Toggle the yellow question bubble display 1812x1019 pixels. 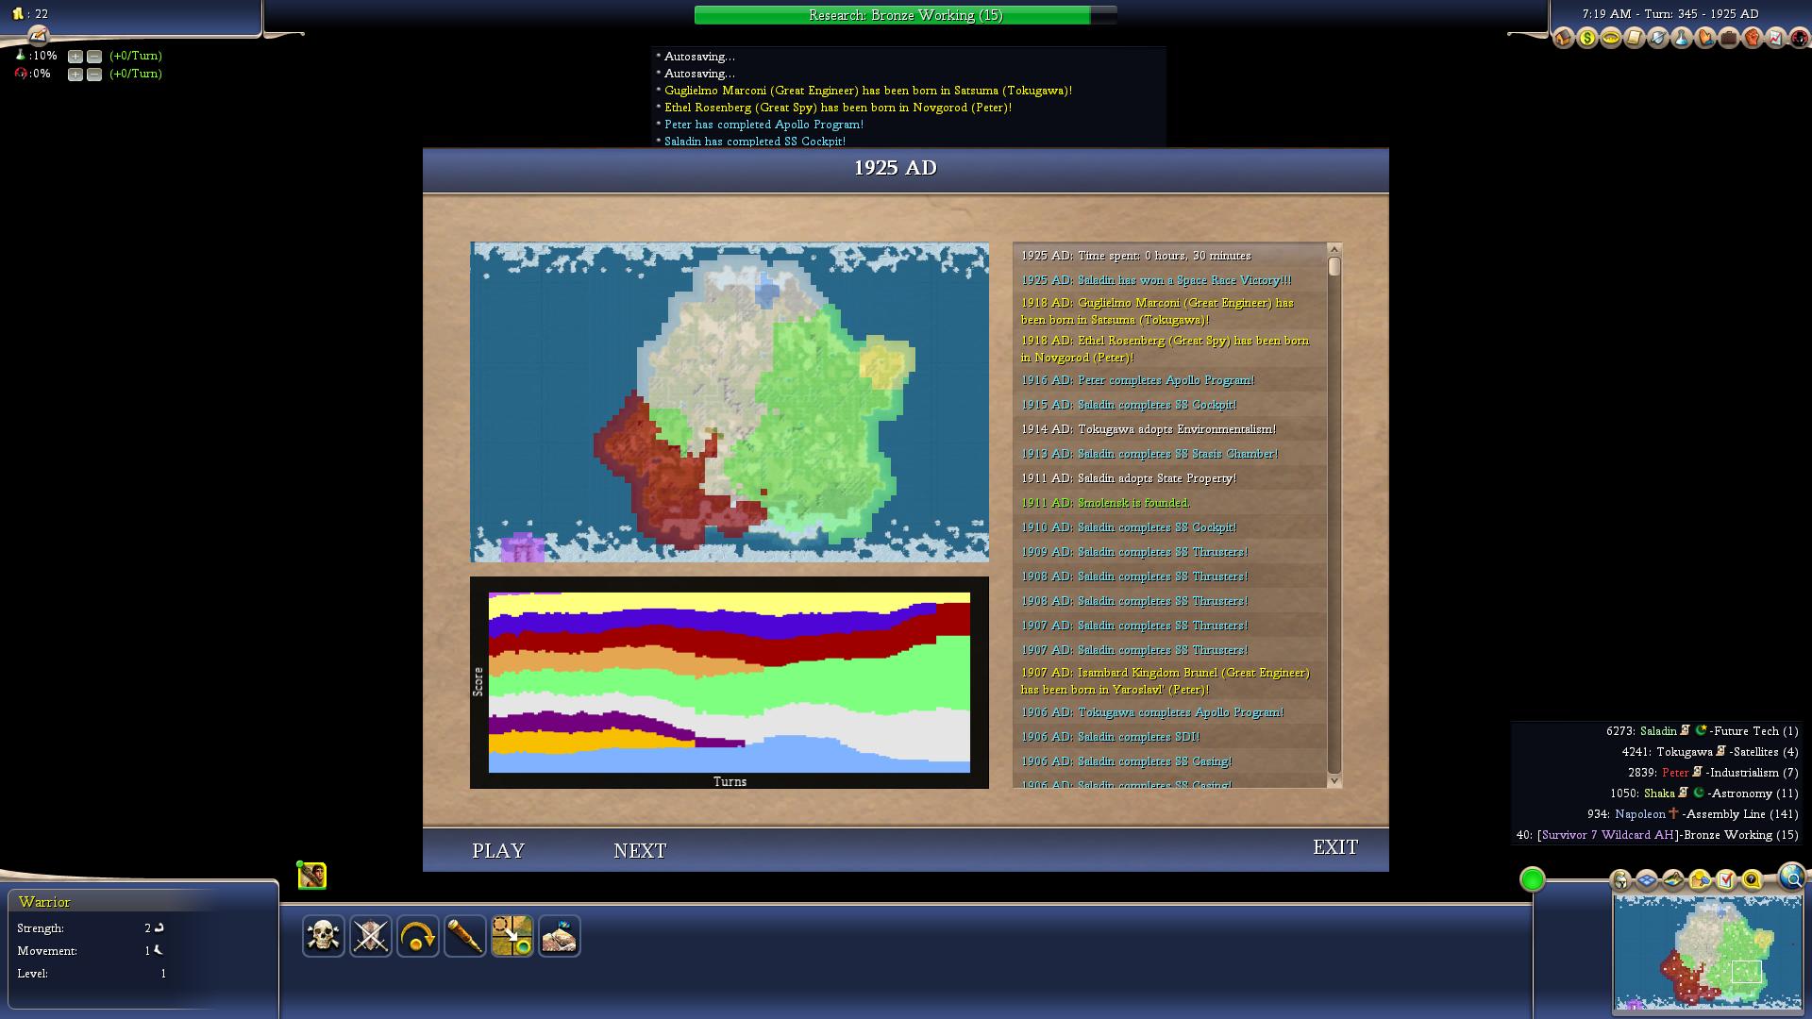[1752, 880]
